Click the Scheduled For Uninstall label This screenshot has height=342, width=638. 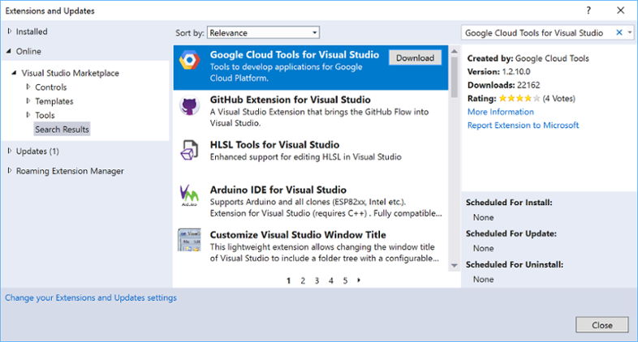(515, 264)
